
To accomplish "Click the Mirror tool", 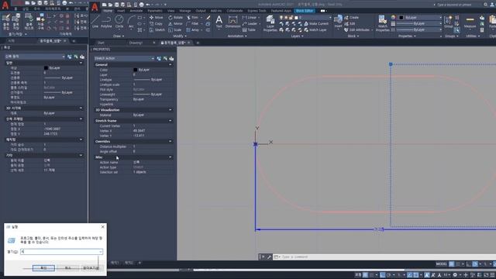I will click(x=175, y=24).
